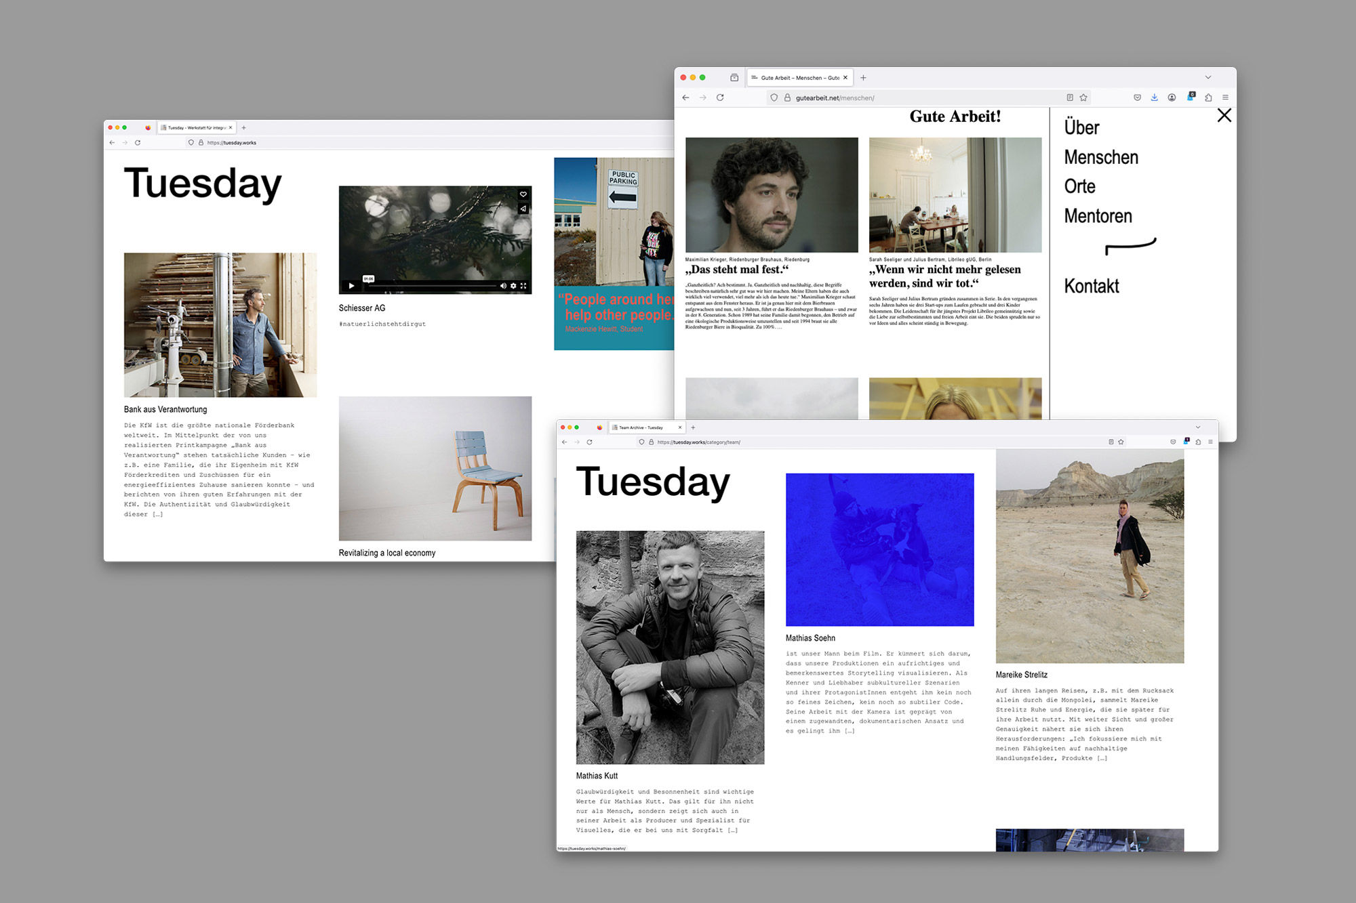Bookmark the gutearbeit.net/menschen page with the star
The height and width of the screenshot is (903, 1356).
1083,98
